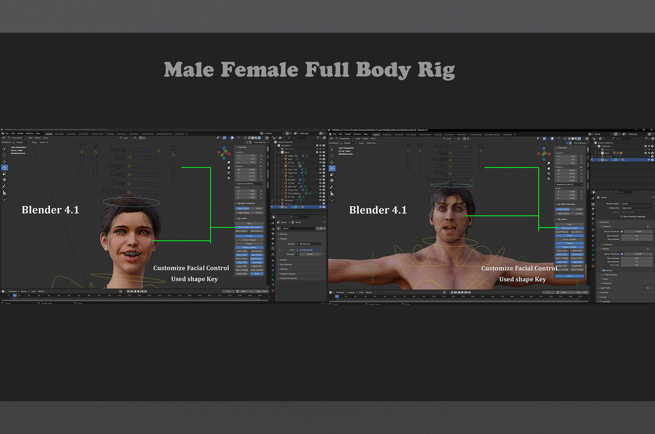Open Orientation Default dropdown in female window
Viewport: 655px width, 434px height.
21,142
